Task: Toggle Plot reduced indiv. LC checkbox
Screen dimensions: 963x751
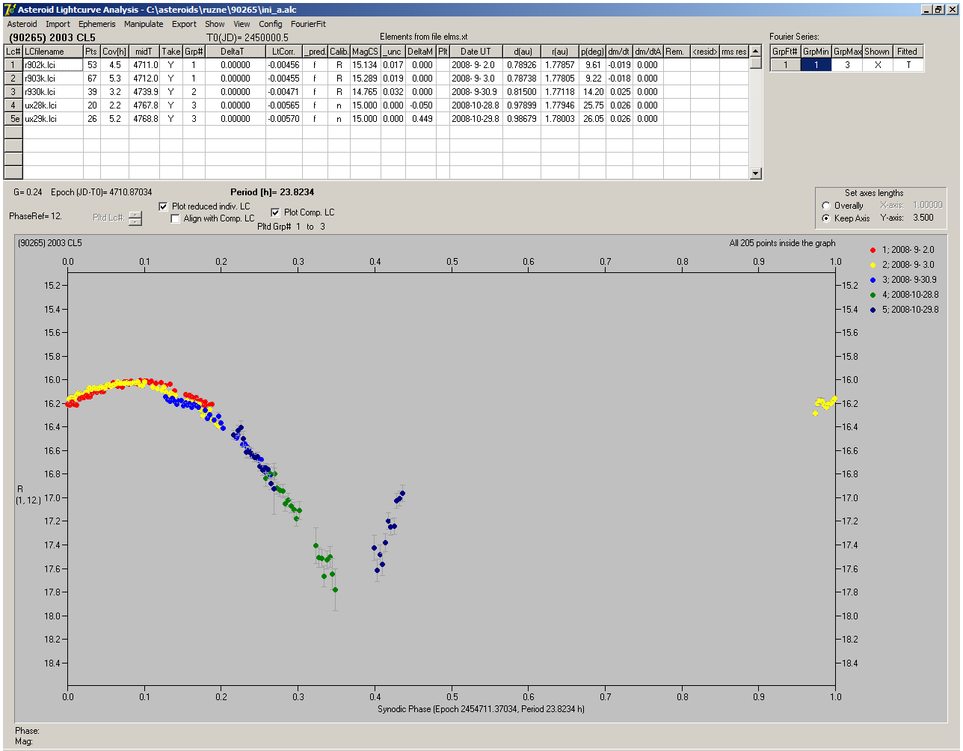Action: (x=164, y=206)
